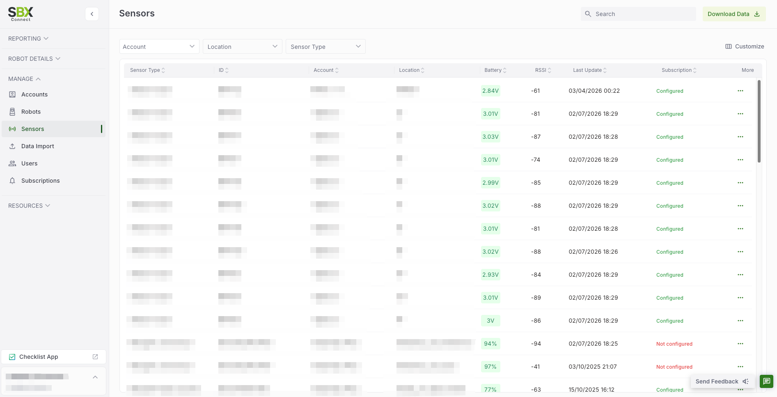Click the Search input field
Viewport: 777px width, 397px height.
tap(638, 14)
